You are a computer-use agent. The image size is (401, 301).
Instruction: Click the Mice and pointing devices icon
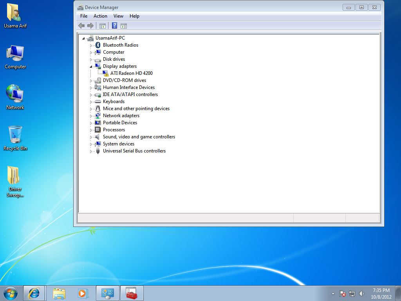pyautogui.click(x=98, y=109)
